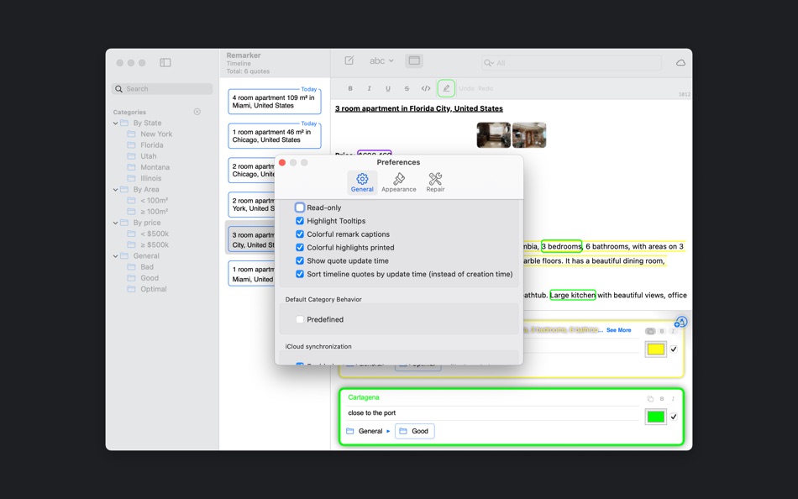The image size is (798, 499).
Task: Toggle bold formatting in editor toolbar
Action: pos(350,88)
